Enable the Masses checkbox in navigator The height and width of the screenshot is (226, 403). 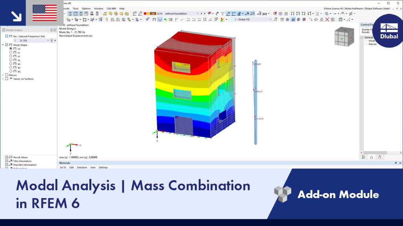pyautogui.click(x=7, y=75)
